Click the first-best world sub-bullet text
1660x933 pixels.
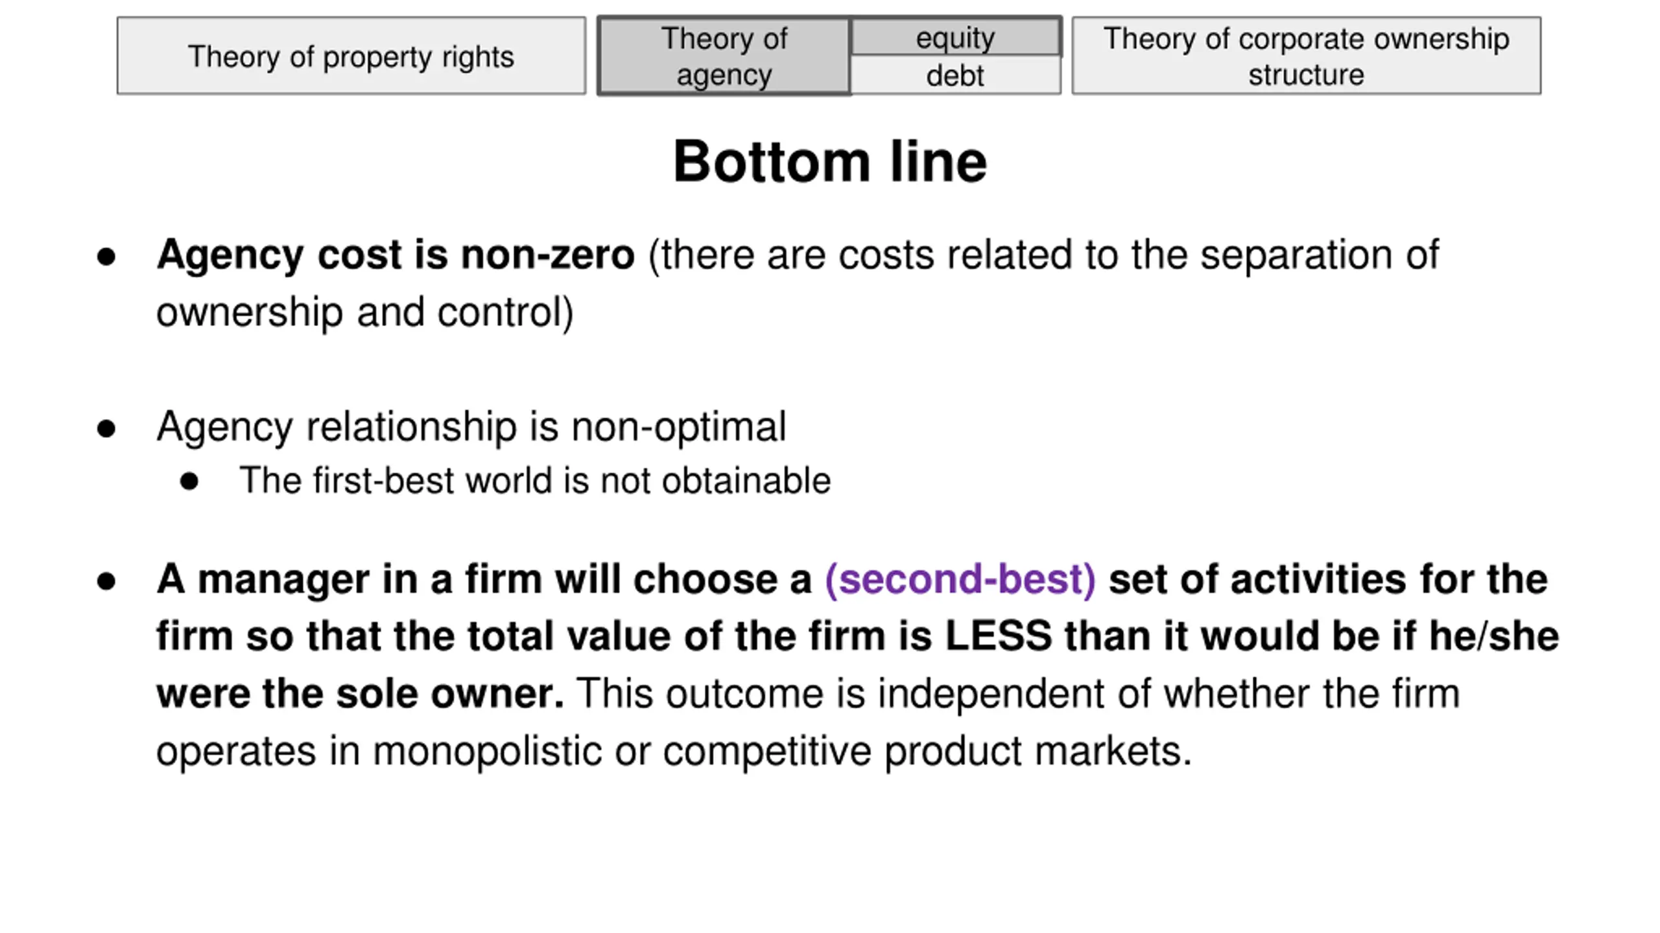[534, 481]
